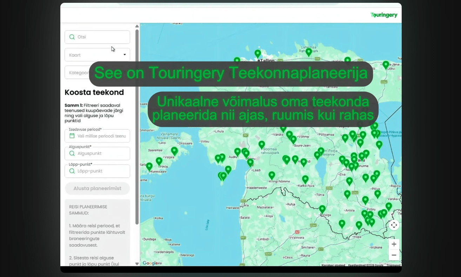Click the Limbaži label on the map

(263, 239)
